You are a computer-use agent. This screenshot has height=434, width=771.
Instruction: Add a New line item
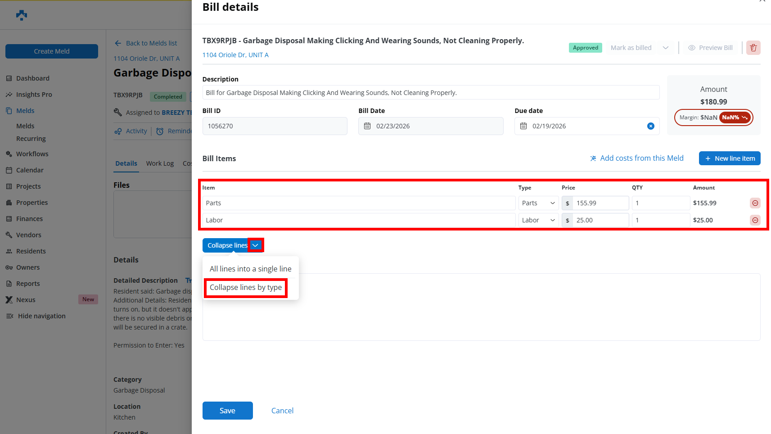(x=729, y=158)
